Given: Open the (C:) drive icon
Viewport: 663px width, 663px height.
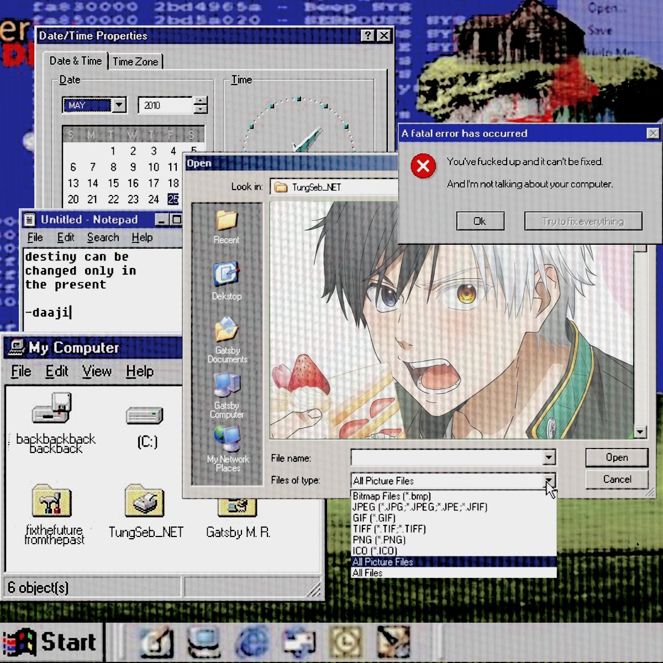Looking at the screenshot, I should tap(145, 414).
